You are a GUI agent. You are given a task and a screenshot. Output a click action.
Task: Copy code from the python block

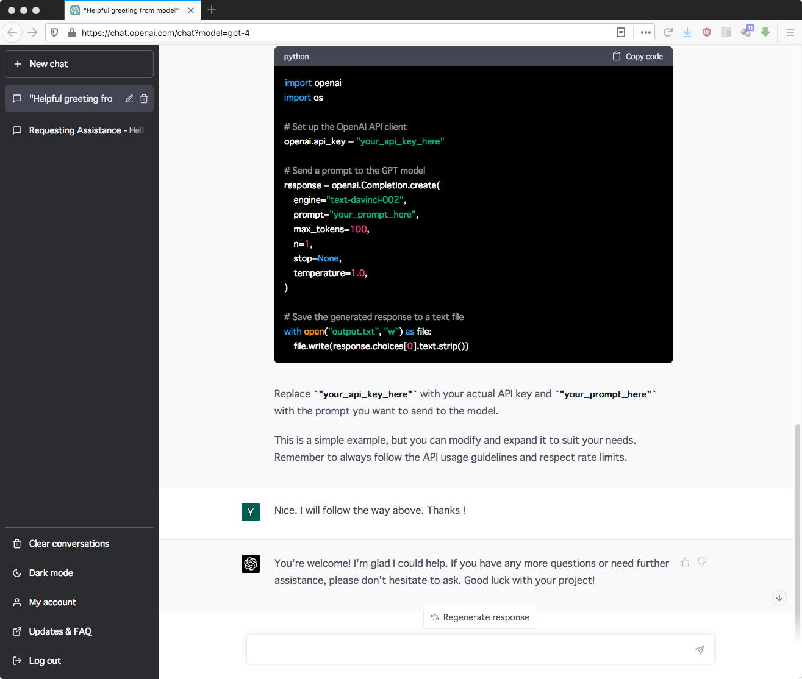(637, 56)
